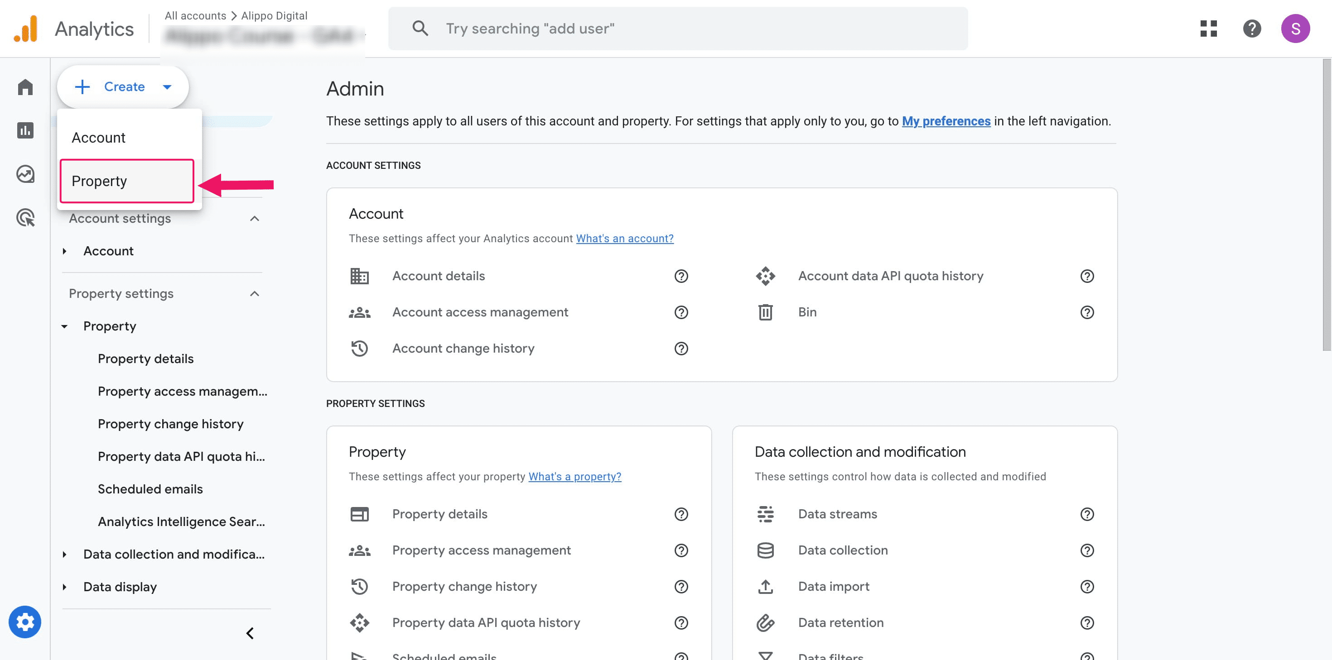Open the Explore icon in sidebar
The width and height of the screenshot is (1332, 660).
25,174
